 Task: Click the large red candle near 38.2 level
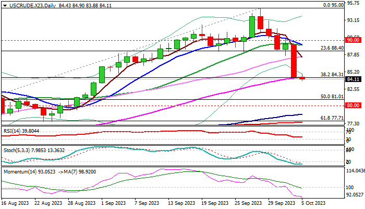pos(294,61)
